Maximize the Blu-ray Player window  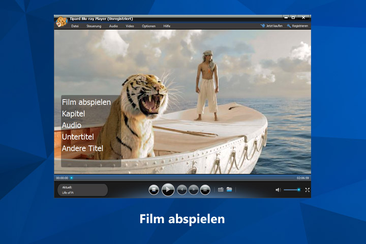pos(293,17)
